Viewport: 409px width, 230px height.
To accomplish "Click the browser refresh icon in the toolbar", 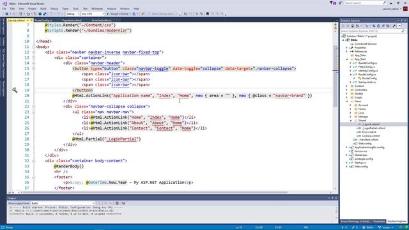I will point(134,14).
